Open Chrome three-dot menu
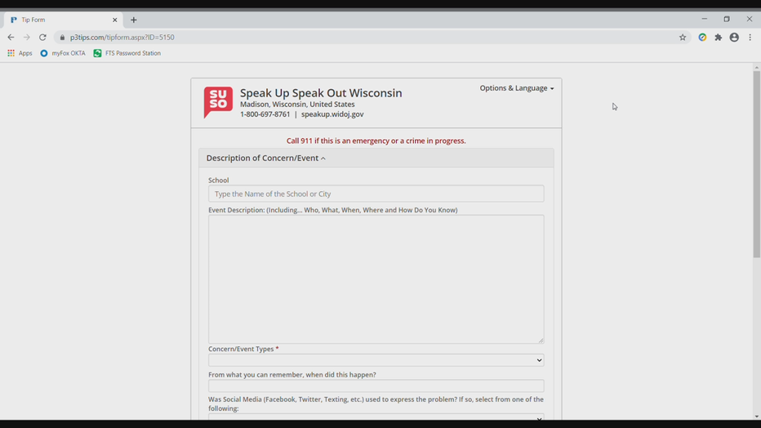 (750, 38)
